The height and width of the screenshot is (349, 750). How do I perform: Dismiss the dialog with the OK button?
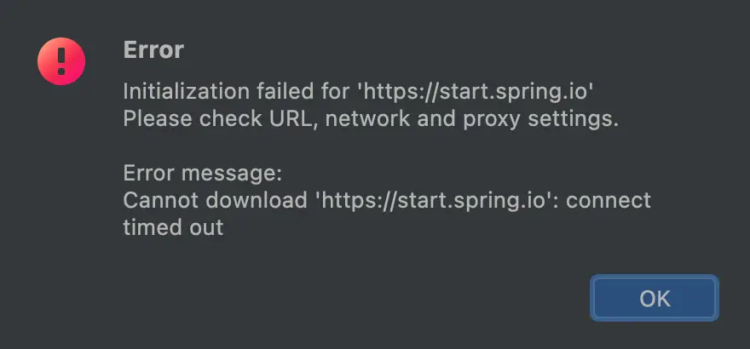point(655,298)
